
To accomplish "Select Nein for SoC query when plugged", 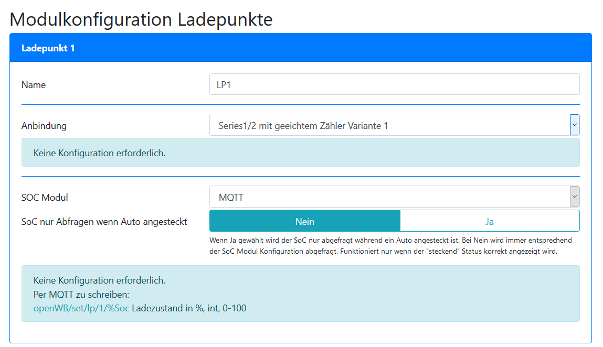I will 305,221.
